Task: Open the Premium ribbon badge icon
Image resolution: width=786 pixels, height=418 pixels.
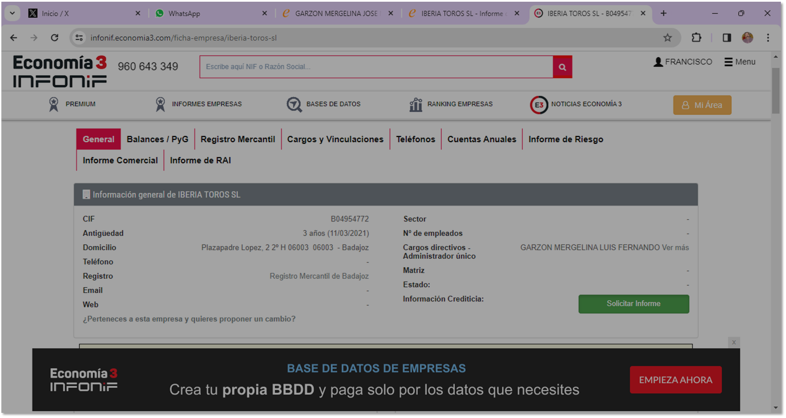Action: click(x=54, y=104)
